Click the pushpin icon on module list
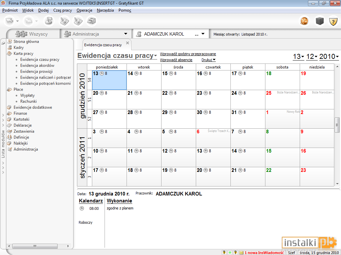 (3, 43)
